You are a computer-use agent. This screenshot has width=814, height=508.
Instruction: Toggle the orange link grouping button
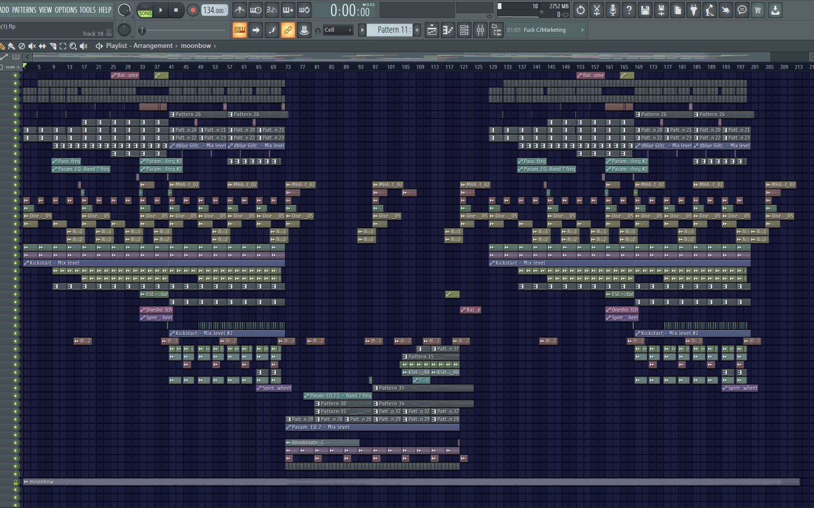[x=288, y=30]
